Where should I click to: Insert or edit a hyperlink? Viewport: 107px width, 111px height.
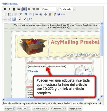pyautogui.click(x=36, y=14)
